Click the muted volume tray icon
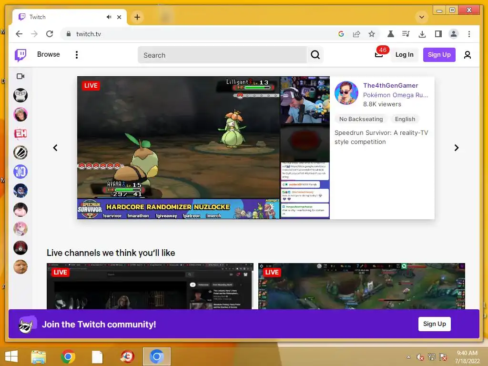 (x=420, y=357)
